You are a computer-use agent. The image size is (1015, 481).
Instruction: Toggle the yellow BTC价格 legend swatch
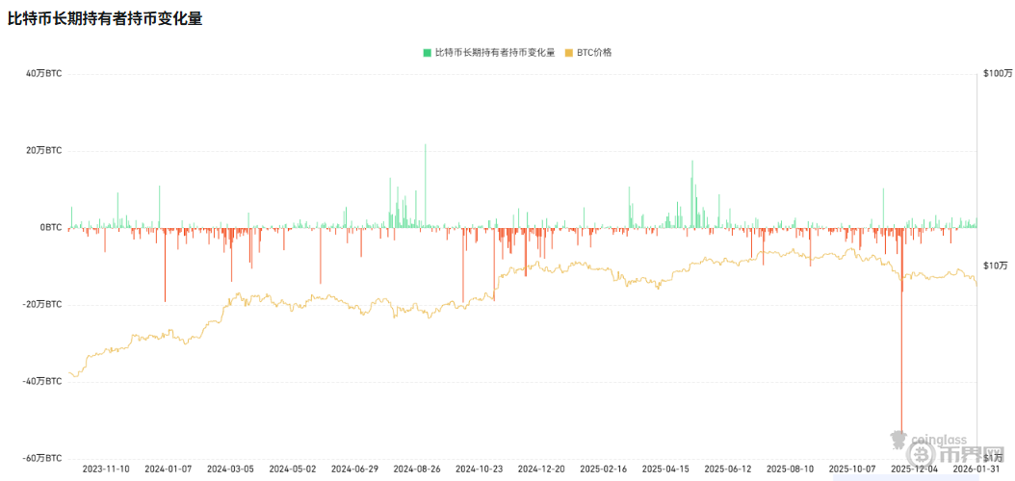[569, 52]
